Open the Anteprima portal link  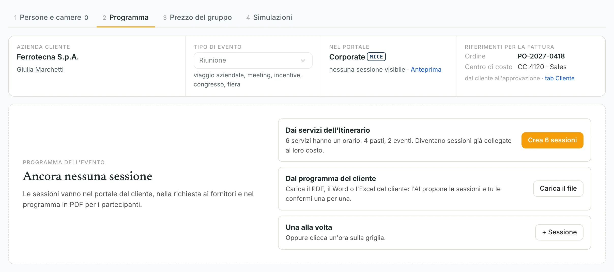[426, 69]
